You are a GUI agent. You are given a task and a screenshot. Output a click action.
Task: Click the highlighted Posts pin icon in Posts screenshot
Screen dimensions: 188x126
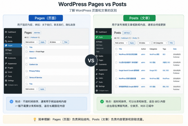tap(97, 37)
